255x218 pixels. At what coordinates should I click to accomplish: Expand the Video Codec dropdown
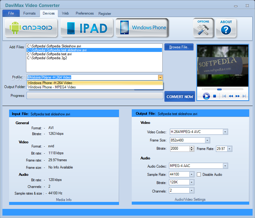point(225,132)
